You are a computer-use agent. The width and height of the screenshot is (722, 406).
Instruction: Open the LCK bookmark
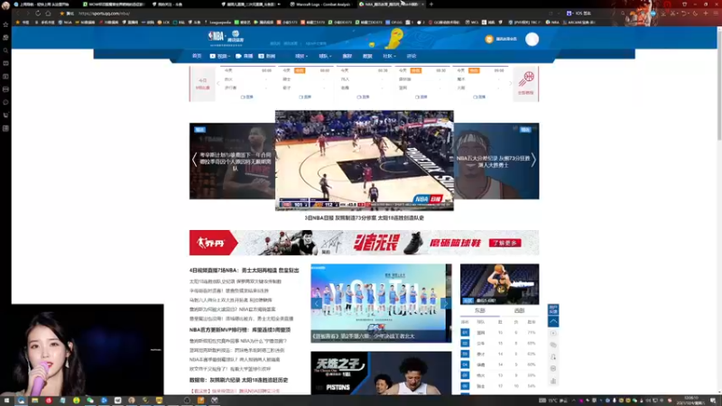coord(163,22)
